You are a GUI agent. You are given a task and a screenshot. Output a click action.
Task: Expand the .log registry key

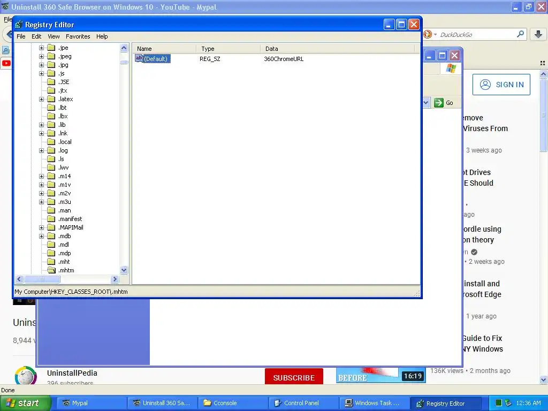pyautogui.click(x=41, y=150)
